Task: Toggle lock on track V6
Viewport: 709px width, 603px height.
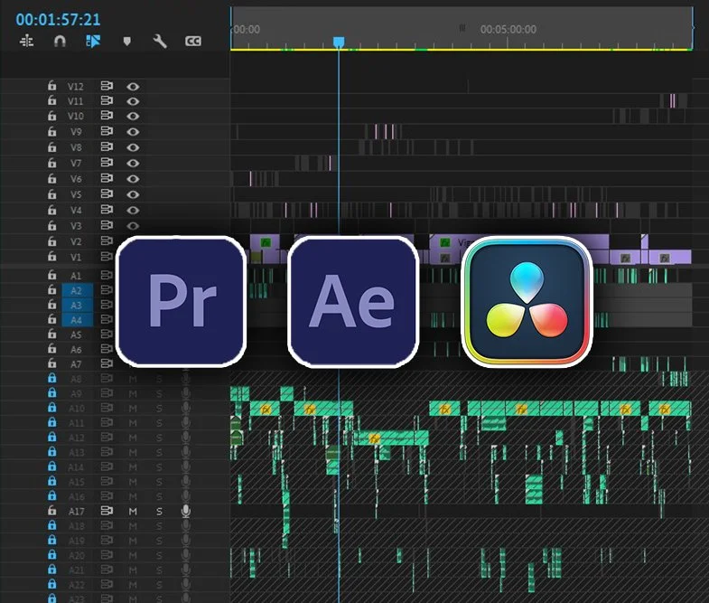Action: coord(52,178)
